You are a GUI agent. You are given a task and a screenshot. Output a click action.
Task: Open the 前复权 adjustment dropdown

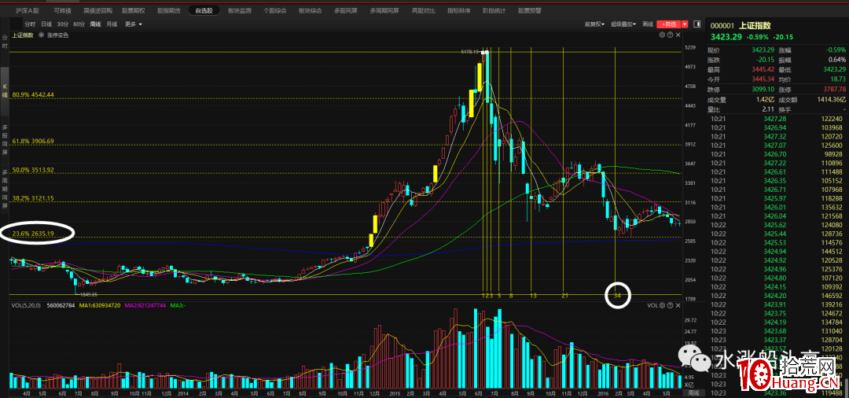(594, 24)
